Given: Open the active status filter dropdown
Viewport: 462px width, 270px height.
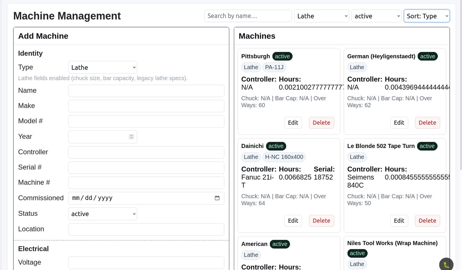Looking at the screenshot, I should 376,16.
